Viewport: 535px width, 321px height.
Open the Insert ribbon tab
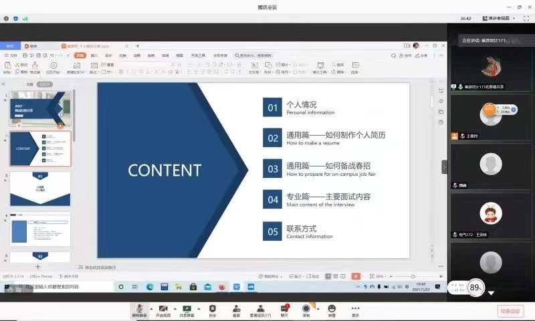click(94, 56)
